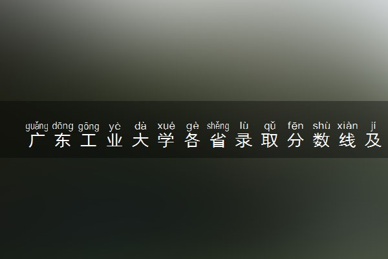
Task: Click the character 大 in the title
Action: click(140, 141)
